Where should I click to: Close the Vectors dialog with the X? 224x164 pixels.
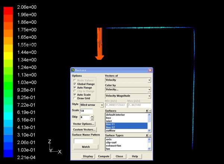pos(150,70)
